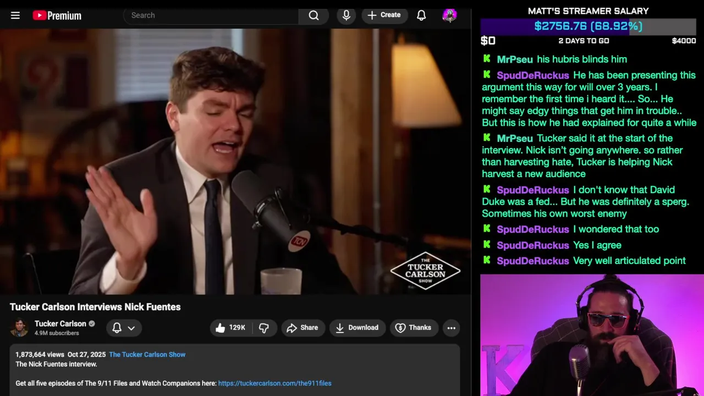This screenshot has height=396, width=704.
Task: Share the video
Action: click(303, 328)
